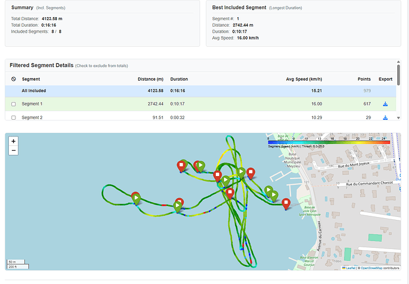This screenshot has width=409, height=284.
Task: Click Base de voile Lyon Sport Métropole label
Action: 309,211
